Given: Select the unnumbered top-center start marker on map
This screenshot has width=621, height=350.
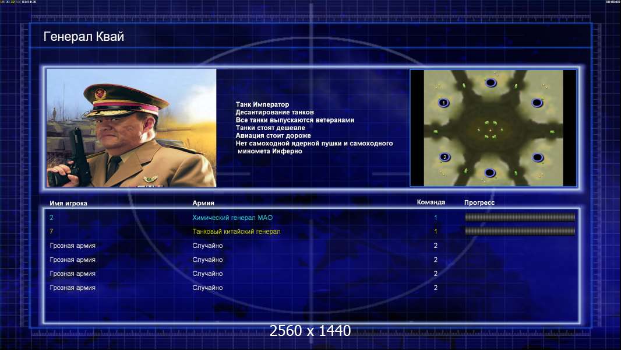Looking at the screenshot, I should point(491,82).
